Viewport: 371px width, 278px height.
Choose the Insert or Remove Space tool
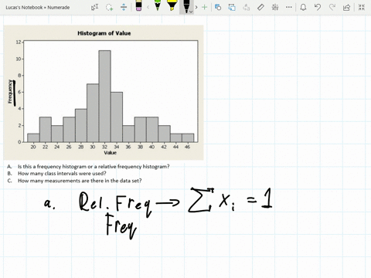click(124, 7)
